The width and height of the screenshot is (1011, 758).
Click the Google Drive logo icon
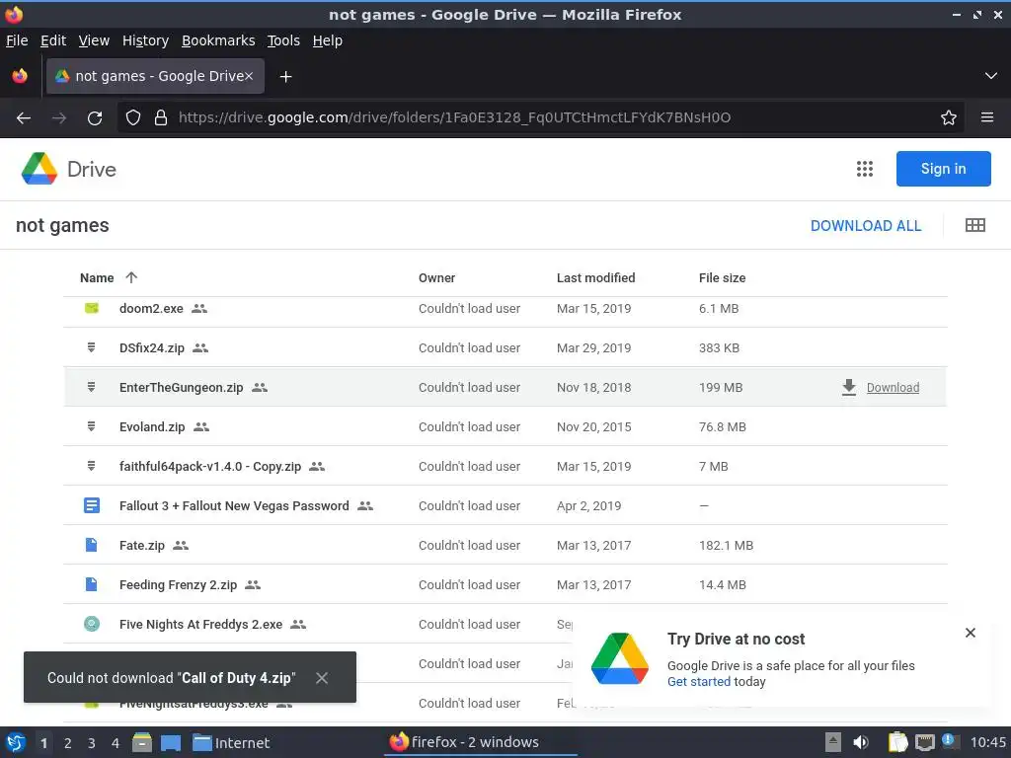[39, 169]
